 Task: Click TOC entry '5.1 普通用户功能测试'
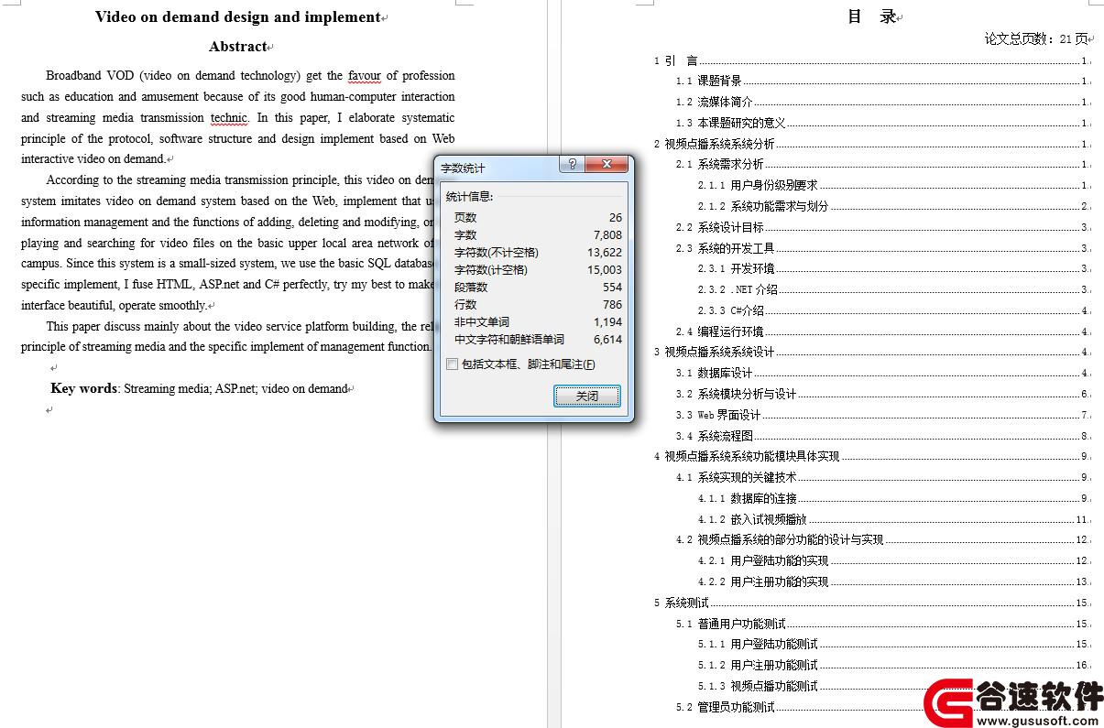pyautogui.click(x=882, y=625)
